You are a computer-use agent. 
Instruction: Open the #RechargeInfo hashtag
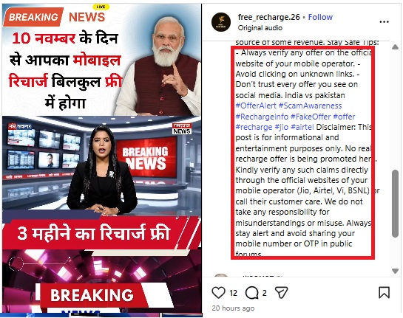[262, 117]
